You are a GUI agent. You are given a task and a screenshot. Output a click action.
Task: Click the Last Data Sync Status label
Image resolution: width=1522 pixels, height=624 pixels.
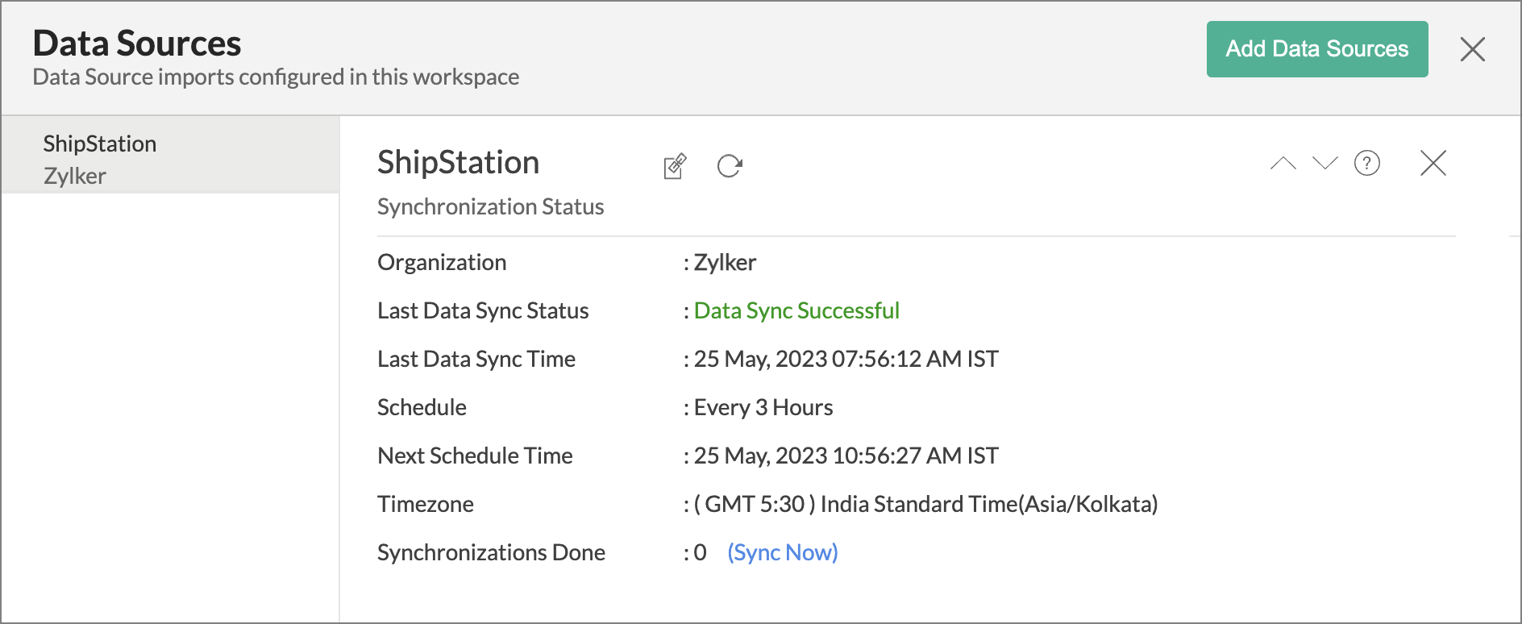483,310
